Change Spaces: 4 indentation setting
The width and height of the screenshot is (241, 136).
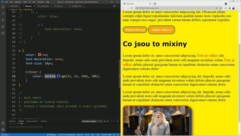pyautogui.click(x=80, y=134)
